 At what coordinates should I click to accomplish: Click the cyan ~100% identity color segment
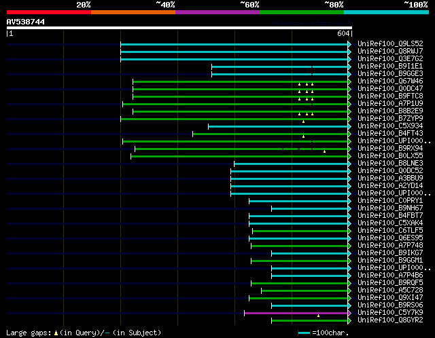coord(387,12)
